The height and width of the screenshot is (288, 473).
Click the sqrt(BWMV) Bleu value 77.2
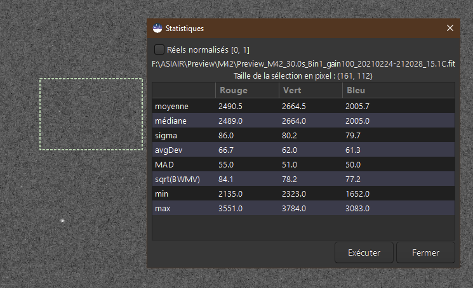coord(352,180)
